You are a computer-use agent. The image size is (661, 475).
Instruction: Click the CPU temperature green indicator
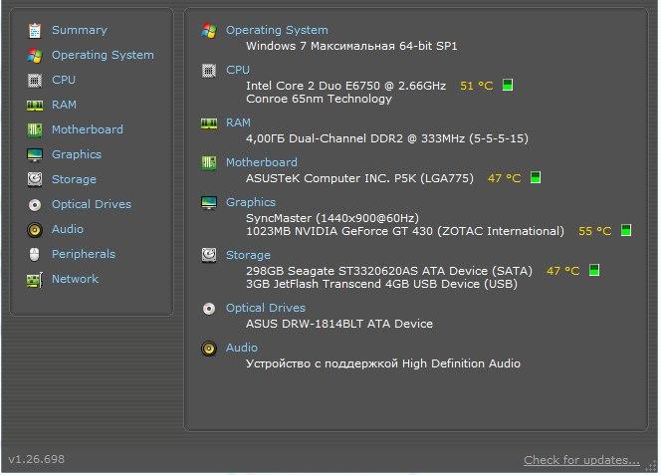508,85
